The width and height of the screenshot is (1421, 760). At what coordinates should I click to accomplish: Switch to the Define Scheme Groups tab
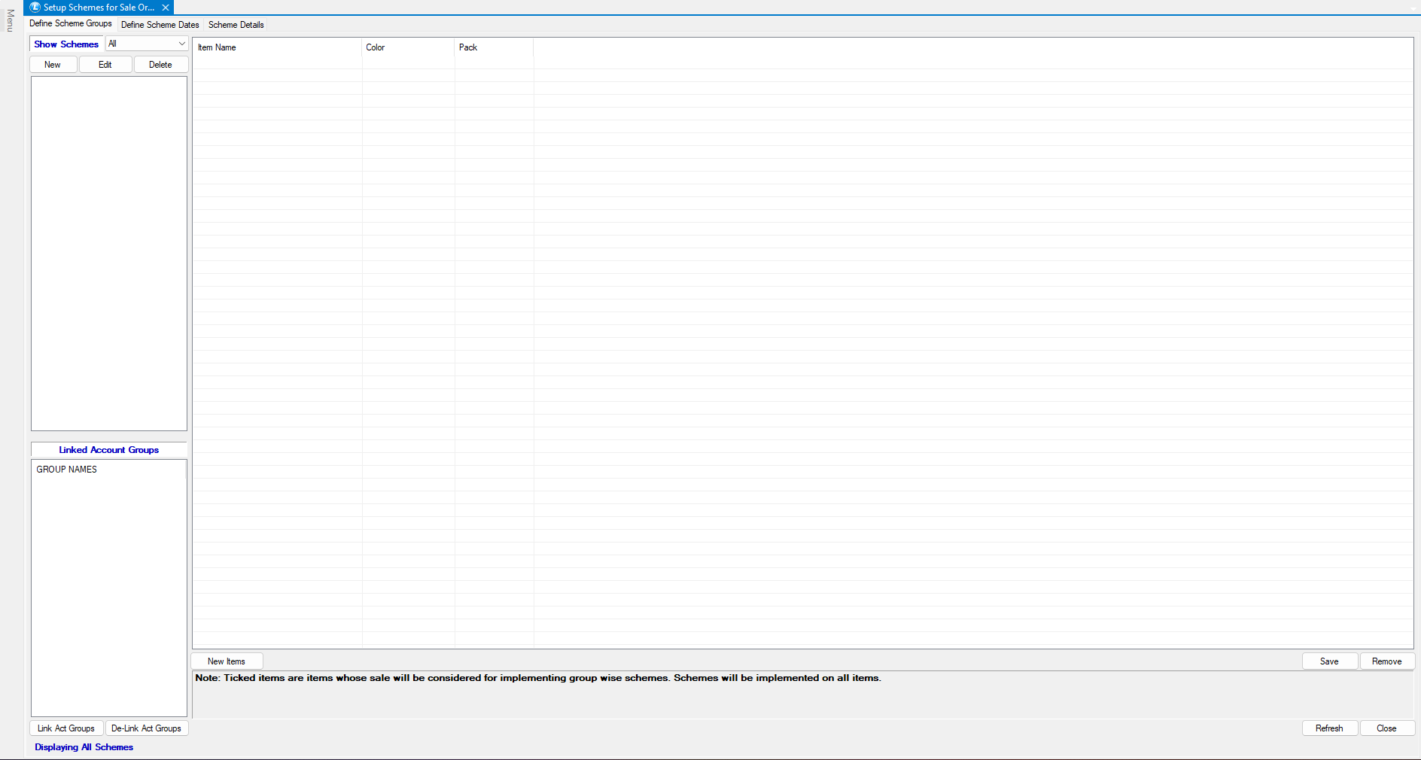pos(71,24)
